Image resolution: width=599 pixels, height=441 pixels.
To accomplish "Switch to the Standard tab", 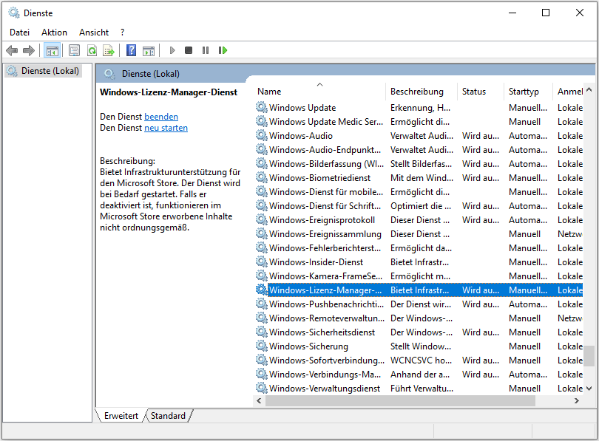I will [167, 415].
